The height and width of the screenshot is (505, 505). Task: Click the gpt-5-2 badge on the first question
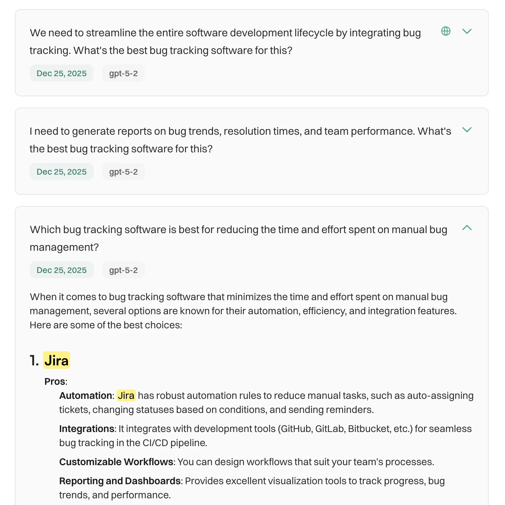[x=123, y=73]
